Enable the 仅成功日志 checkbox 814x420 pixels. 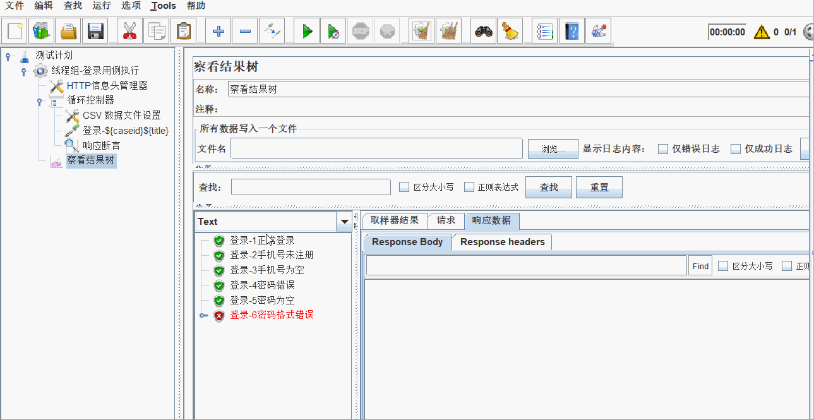pos(736,148)
